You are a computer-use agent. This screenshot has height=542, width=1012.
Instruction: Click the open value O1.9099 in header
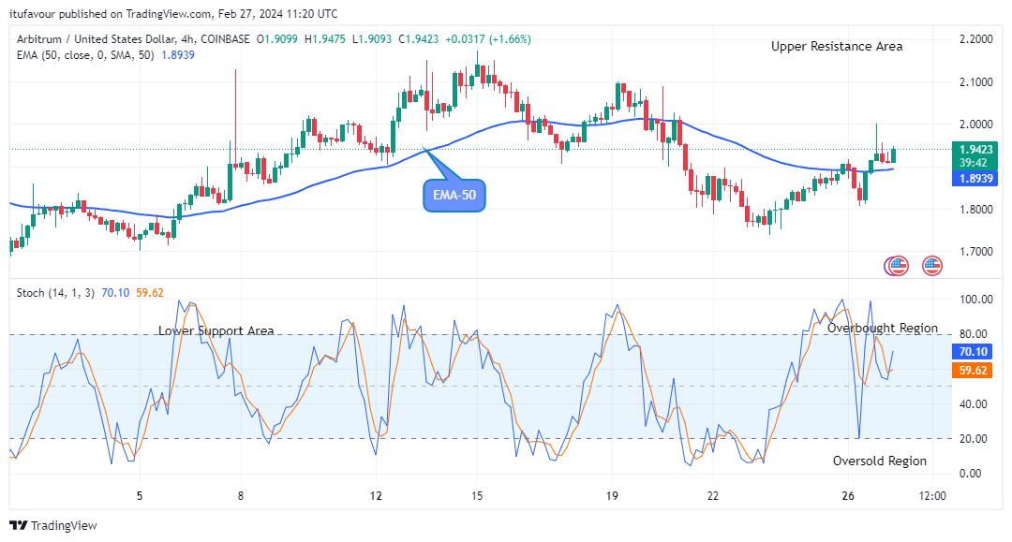click(276, 39)
